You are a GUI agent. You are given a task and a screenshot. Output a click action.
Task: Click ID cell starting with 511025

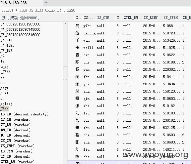(171, 48)
